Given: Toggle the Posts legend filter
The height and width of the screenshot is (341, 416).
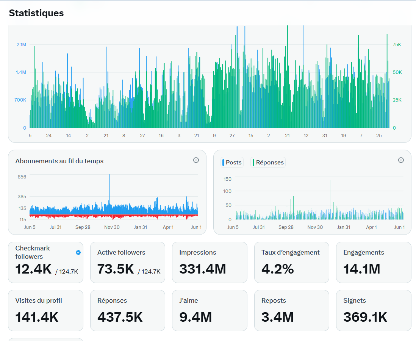Looking at the screenshot, I should [x=232, y=163].
